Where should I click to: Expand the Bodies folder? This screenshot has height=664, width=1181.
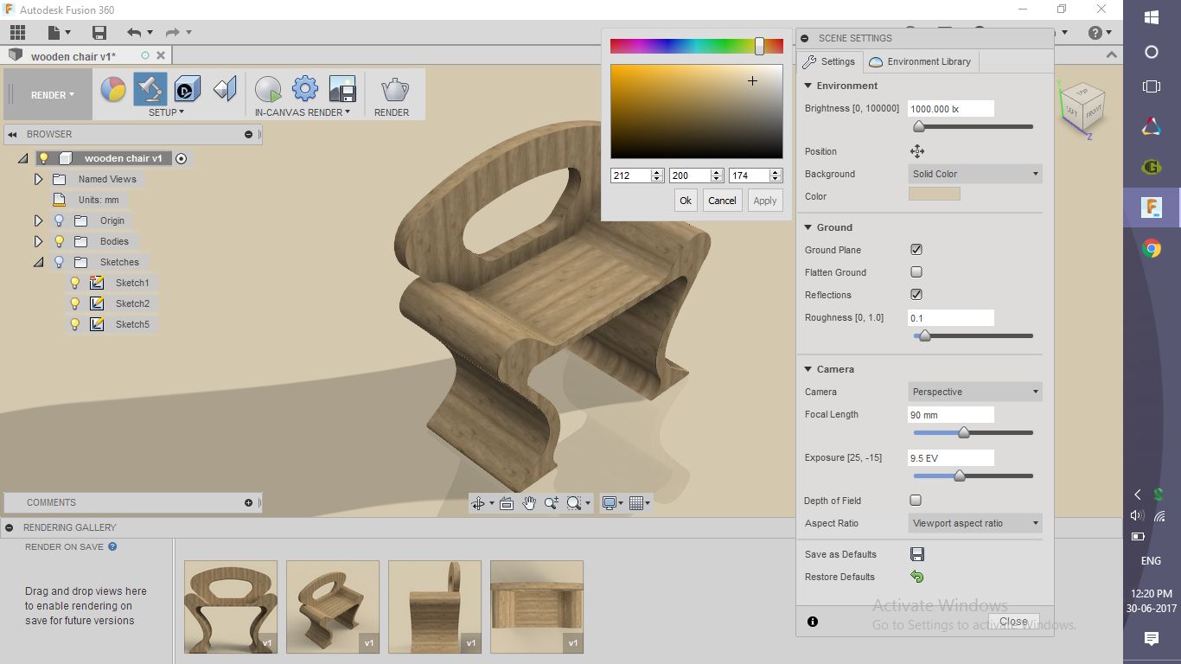coord(38,241)
